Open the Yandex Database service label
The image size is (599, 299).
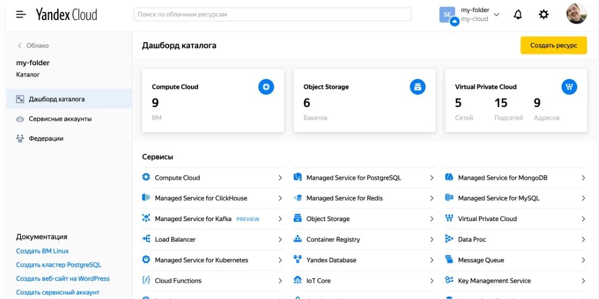331,260
